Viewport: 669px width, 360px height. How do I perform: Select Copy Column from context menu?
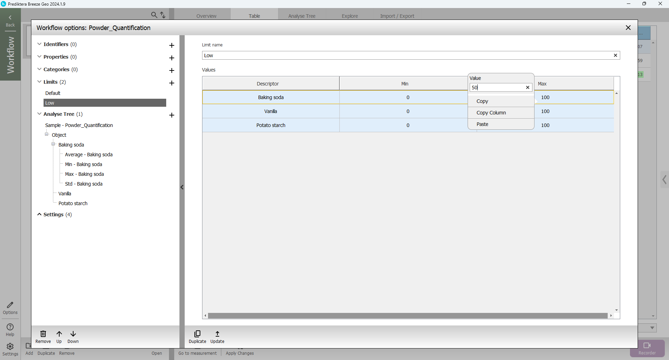pyautogui.click(x=491, y=113)
